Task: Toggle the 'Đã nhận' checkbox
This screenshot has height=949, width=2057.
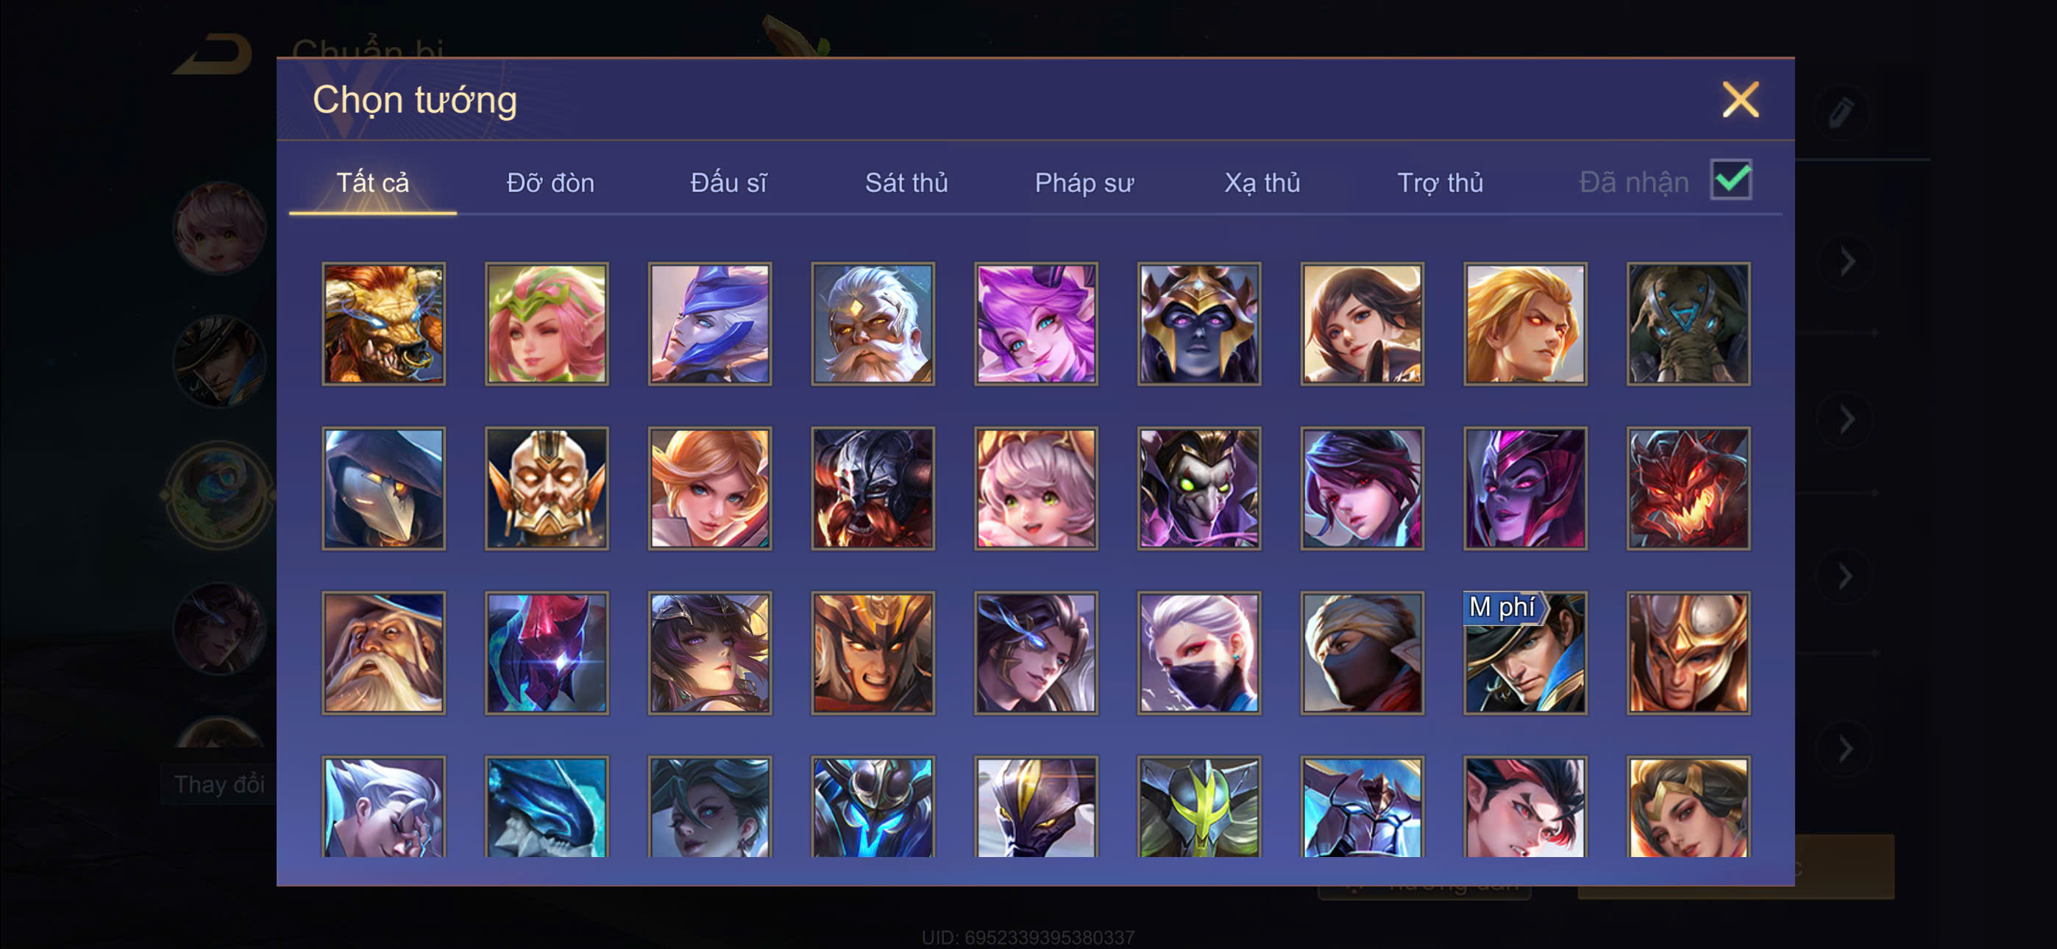Action: (x=1730, y=179)
